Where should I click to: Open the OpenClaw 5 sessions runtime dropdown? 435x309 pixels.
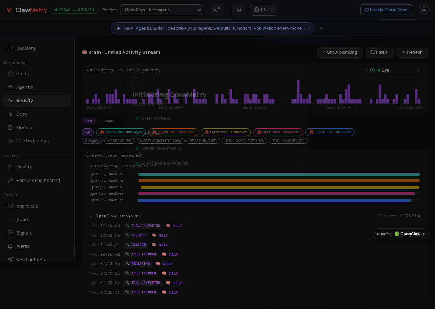click(161, 10)
